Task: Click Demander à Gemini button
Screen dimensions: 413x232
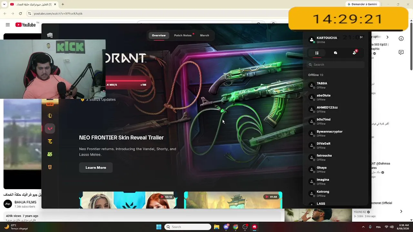Action: pyautogui.click(x=362, y=4)
